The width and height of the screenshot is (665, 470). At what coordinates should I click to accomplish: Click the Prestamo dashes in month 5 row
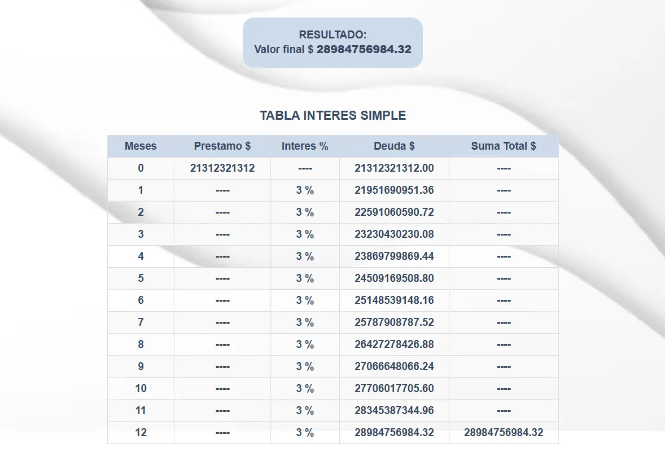(222, 279)
